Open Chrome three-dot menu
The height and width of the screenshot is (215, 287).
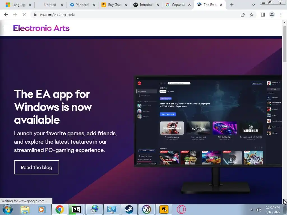tap(281, 15)
